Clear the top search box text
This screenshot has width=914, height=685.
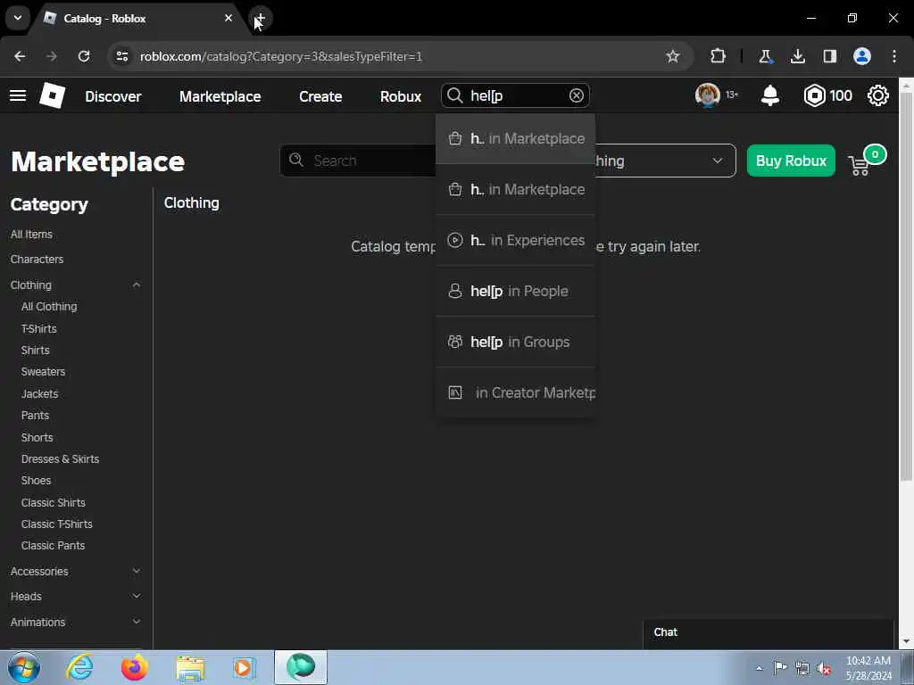pos(576,95)
